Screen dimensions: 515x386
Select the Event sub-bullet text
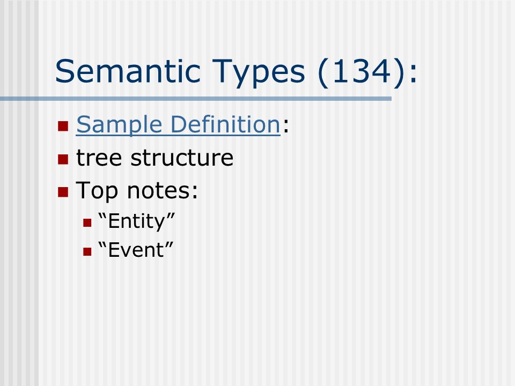[135, 250]
